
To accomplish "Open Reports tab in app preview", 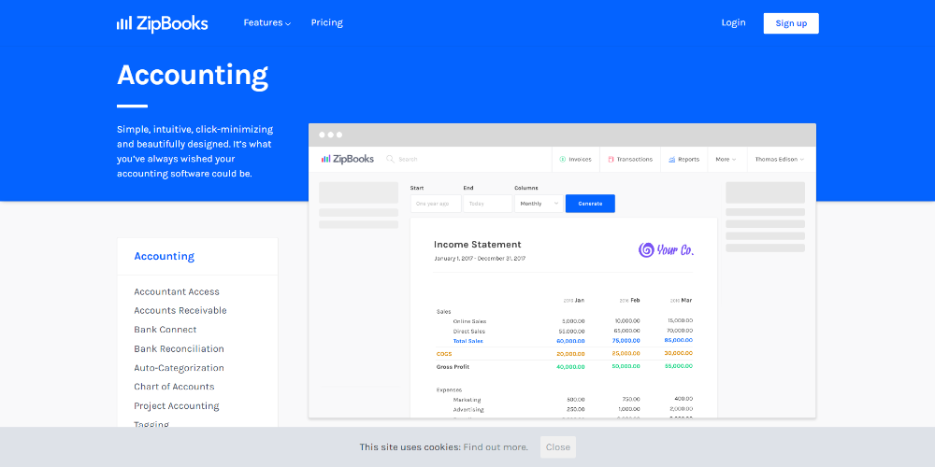I will click(x=684, y=159).
